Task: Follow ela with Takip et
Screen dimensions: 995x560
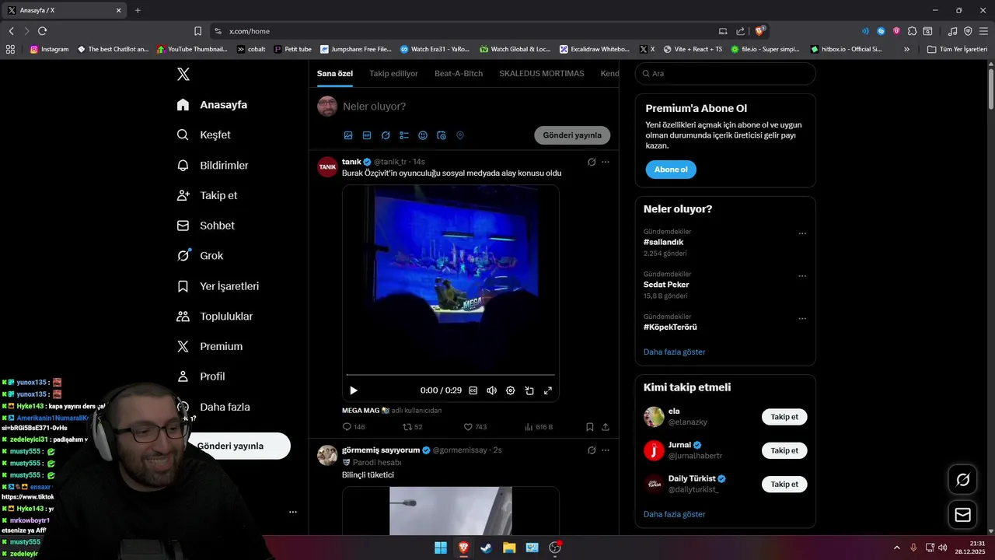Action: pyautogui.click(x=784, y=417)
